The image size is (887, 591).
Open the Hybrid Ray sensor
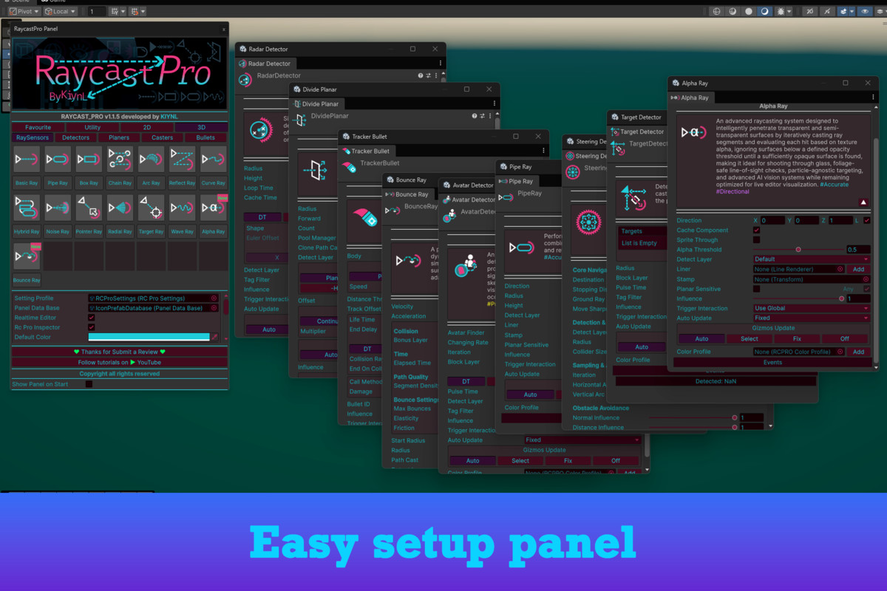point(27,208)
